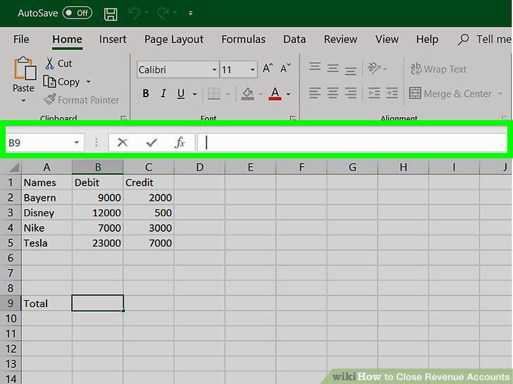This screenshot has height=384, width=513.
Task: Click the Undo arrow icon
Action: (134, 13)
